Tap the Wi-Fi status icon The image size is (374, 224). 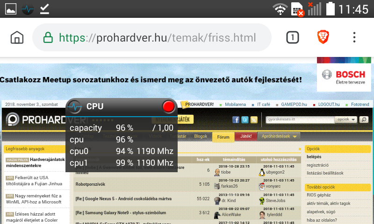[x=280, y=9]
